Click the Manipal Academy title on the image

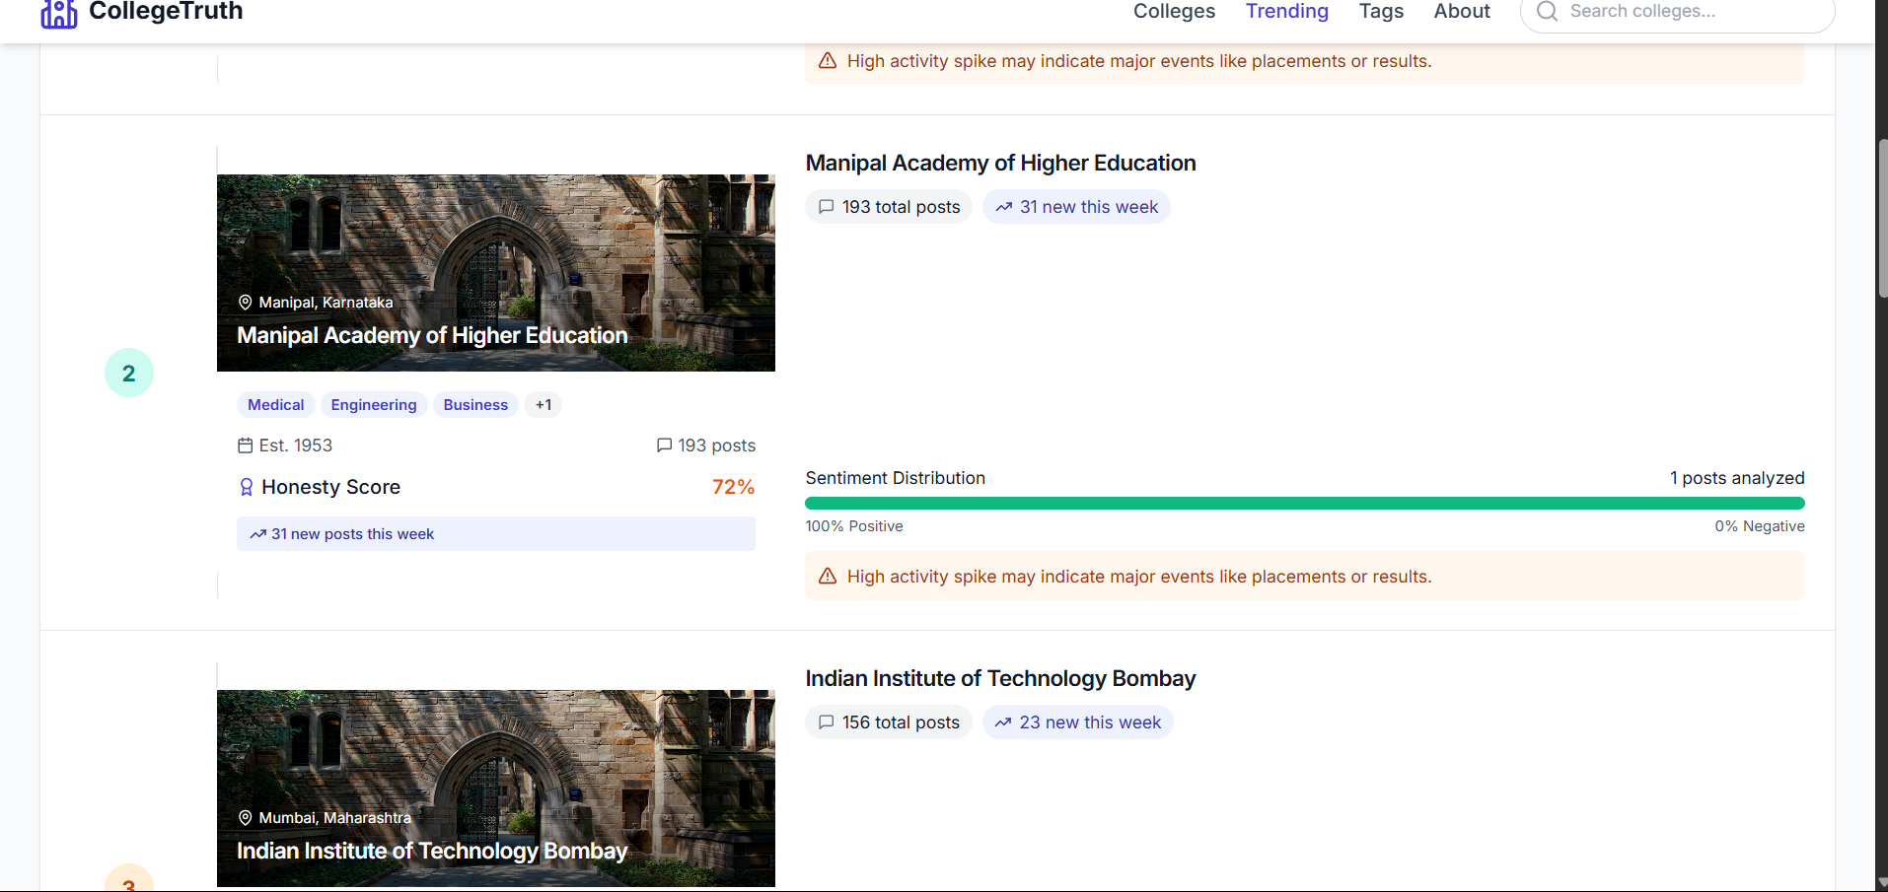[x=432, y=335]
